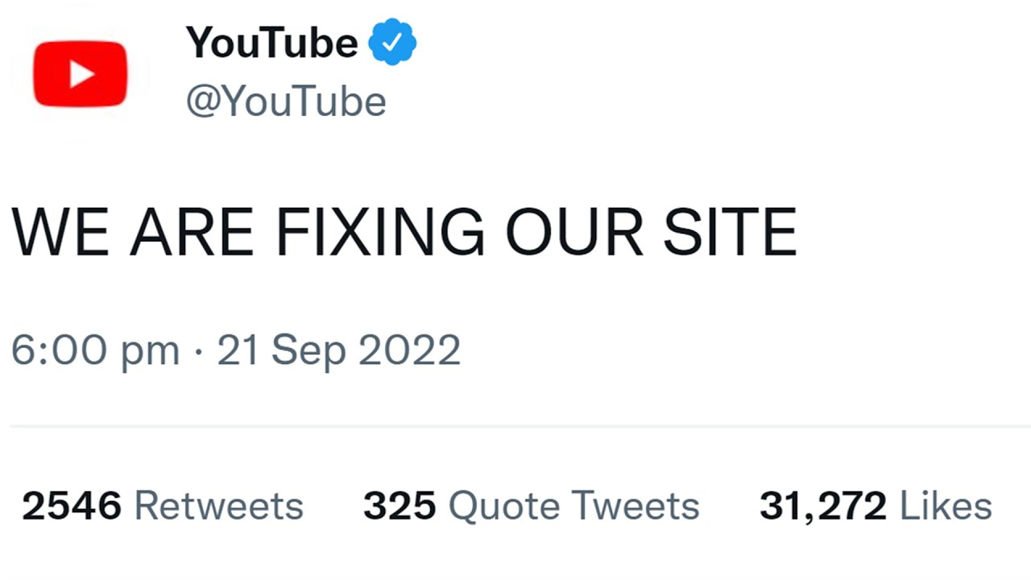Click the tweet text WE ARE FIXING OUR SITE

[404, 233]
